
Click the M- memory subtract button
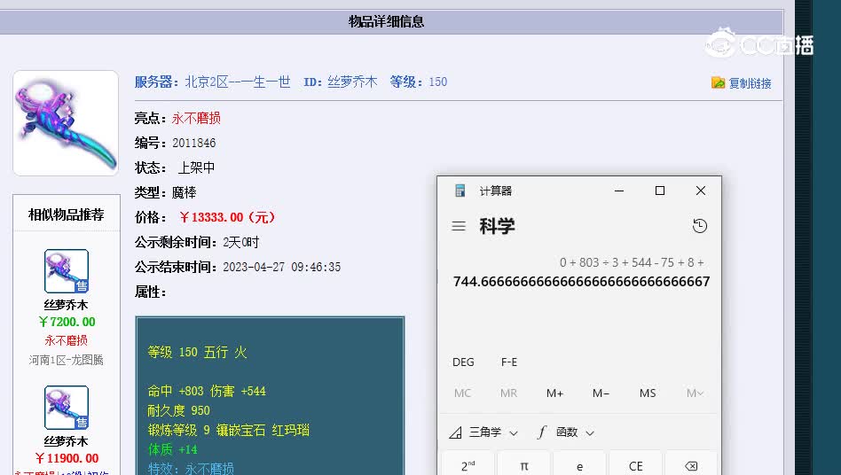[x=601, y=393]
